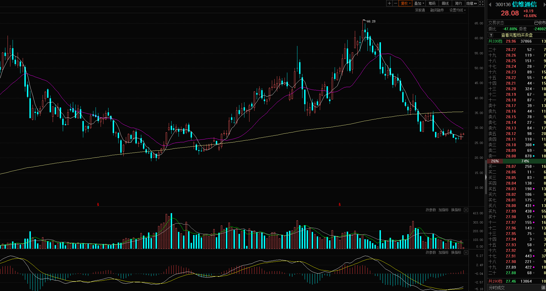Click 加指标 in the MACD panel
546x291 pixels.
coord(443,252)
